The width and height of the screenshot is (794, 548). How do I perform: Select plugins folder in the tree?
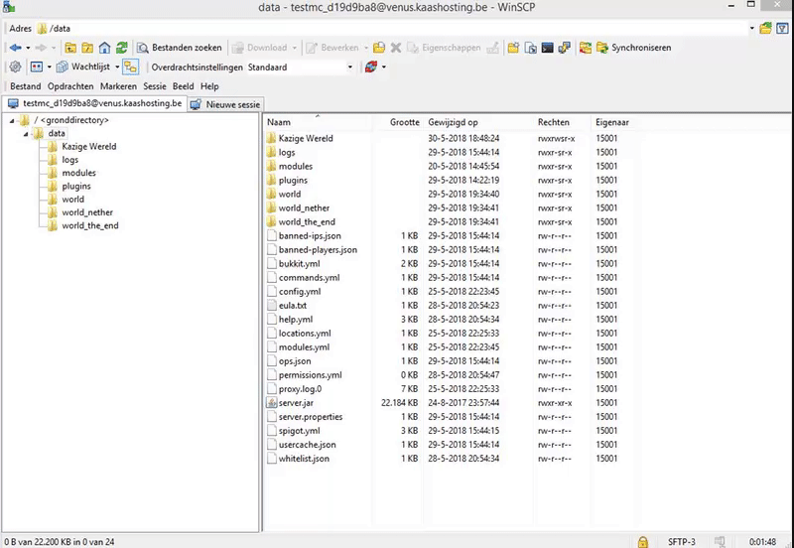click(x=76, y=186)
